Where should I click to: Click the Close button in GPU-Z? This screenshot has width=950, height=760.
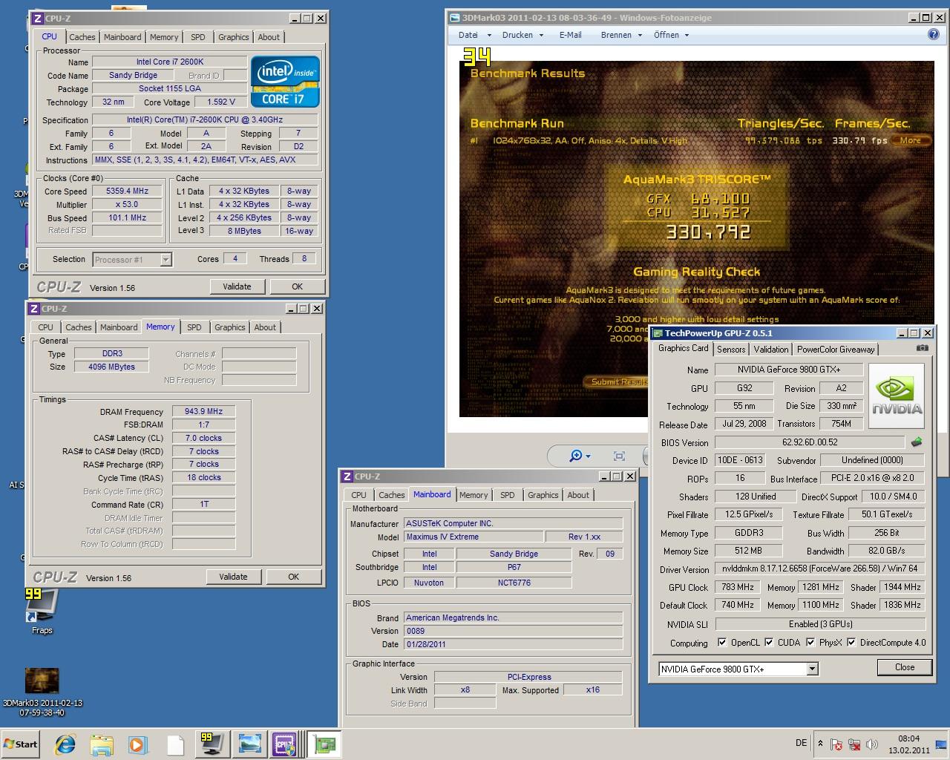click(x=905, y=667)
